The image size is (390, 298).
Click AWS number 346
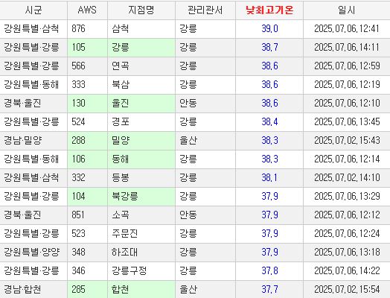[78, 271]
